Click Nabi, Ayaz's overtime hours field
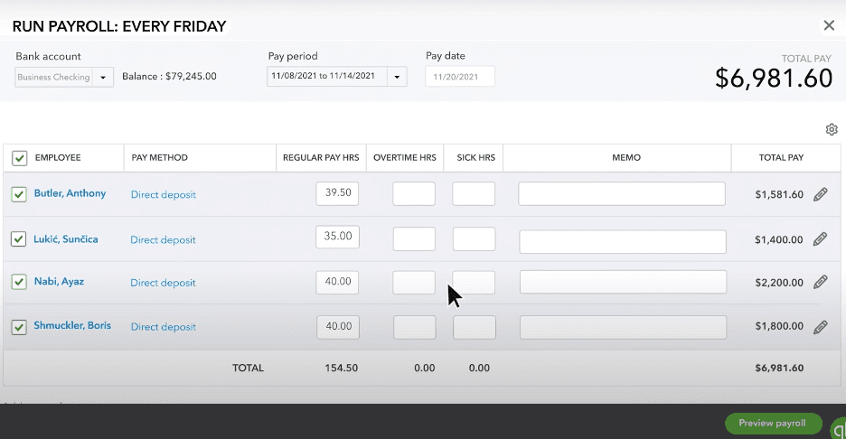846x439 pixels. 414,283
